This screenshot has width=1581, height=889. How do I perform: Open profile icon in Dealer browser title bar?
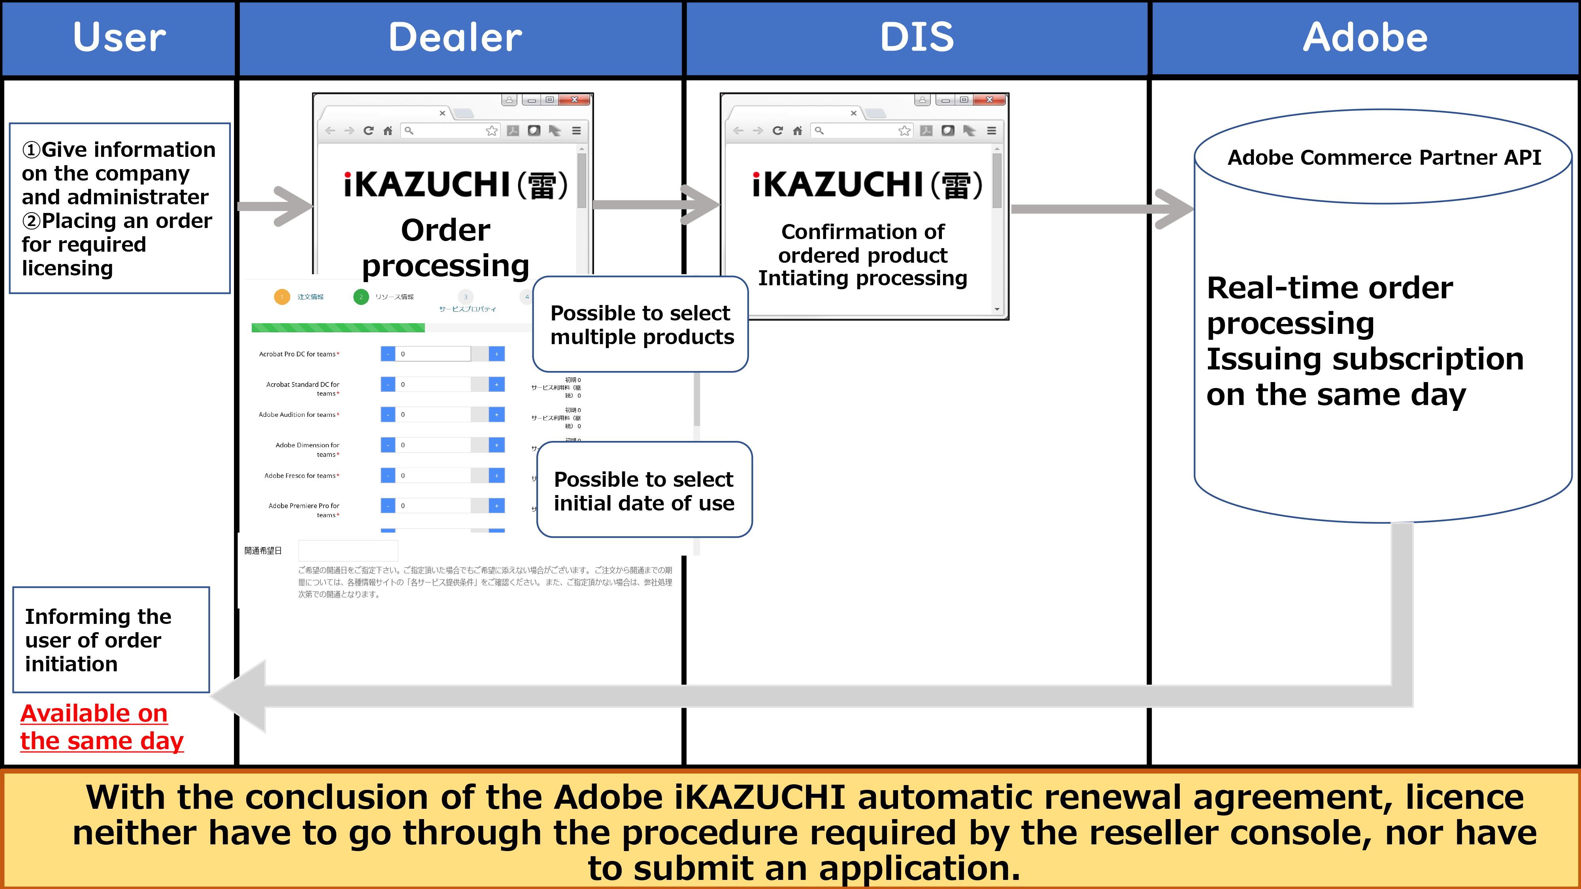pyautogui.click(x=509, y=100)
